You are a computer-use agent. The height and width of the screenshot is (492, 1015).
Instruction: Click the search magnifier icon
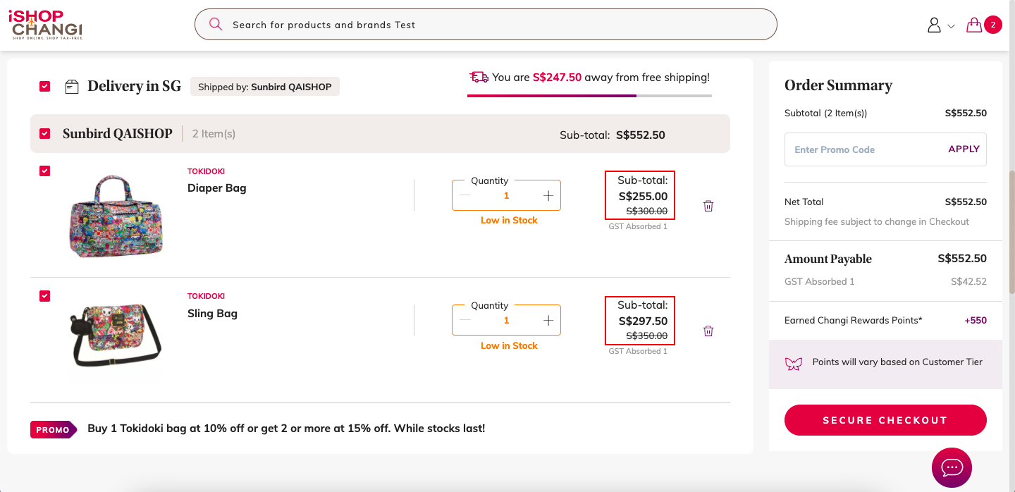point(216,25)
